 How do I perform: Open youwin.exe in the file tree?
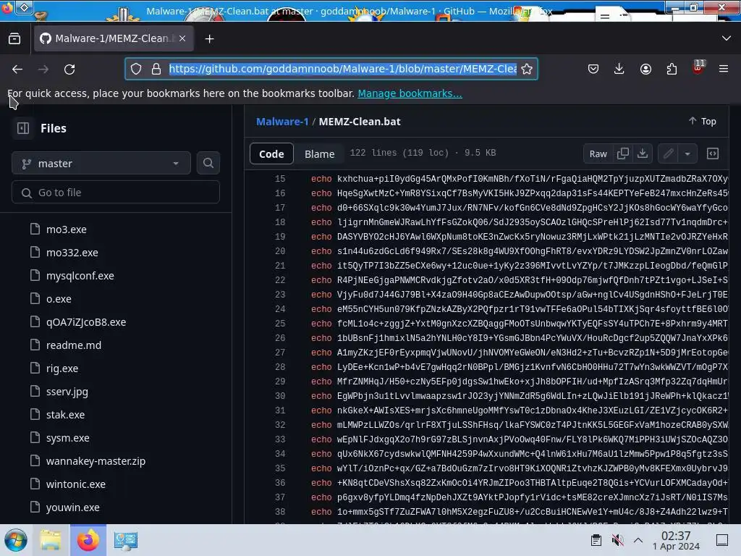(73, 507)
